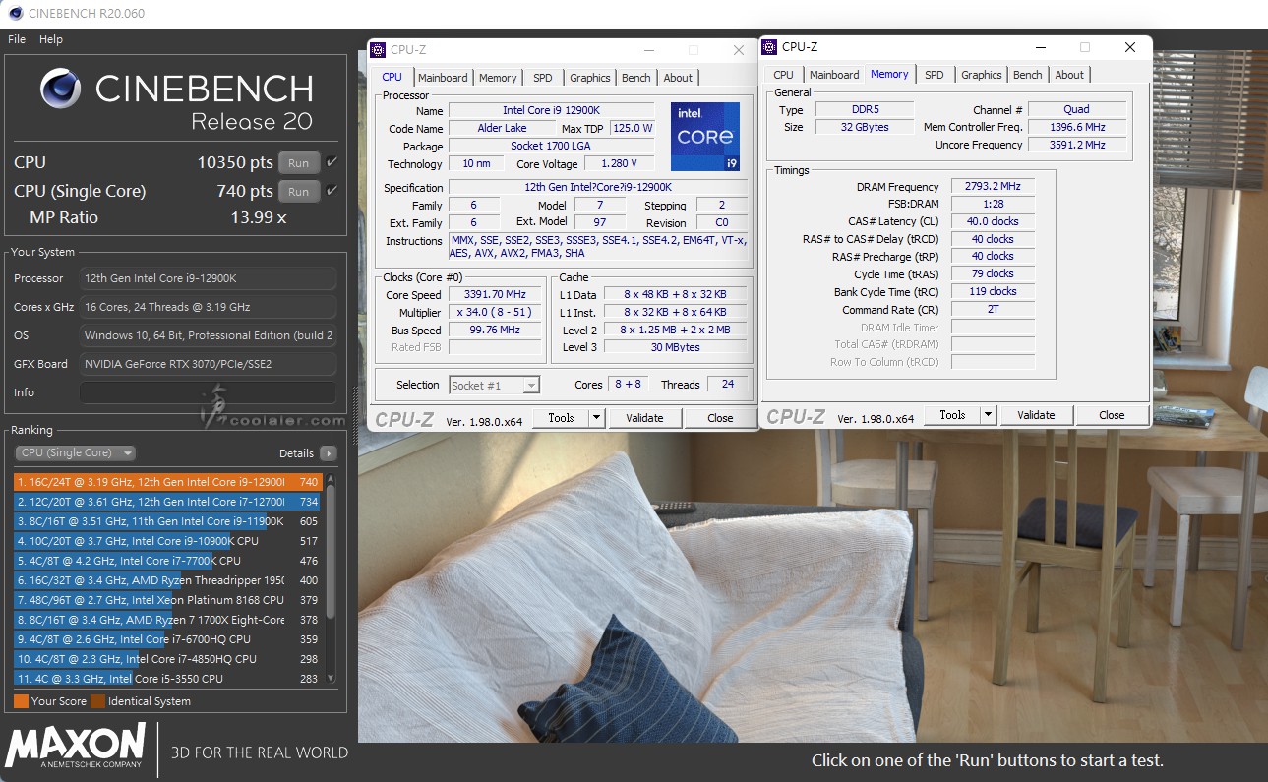Click the Cinebench title bar app icon

[x=15, y=13]
